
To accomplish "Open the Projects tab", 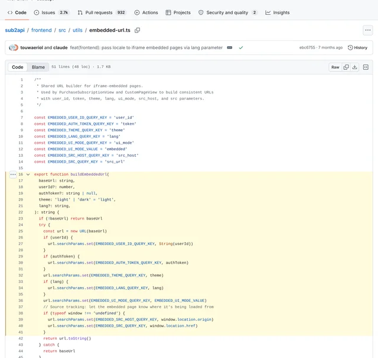I will [x=178, y=12].
